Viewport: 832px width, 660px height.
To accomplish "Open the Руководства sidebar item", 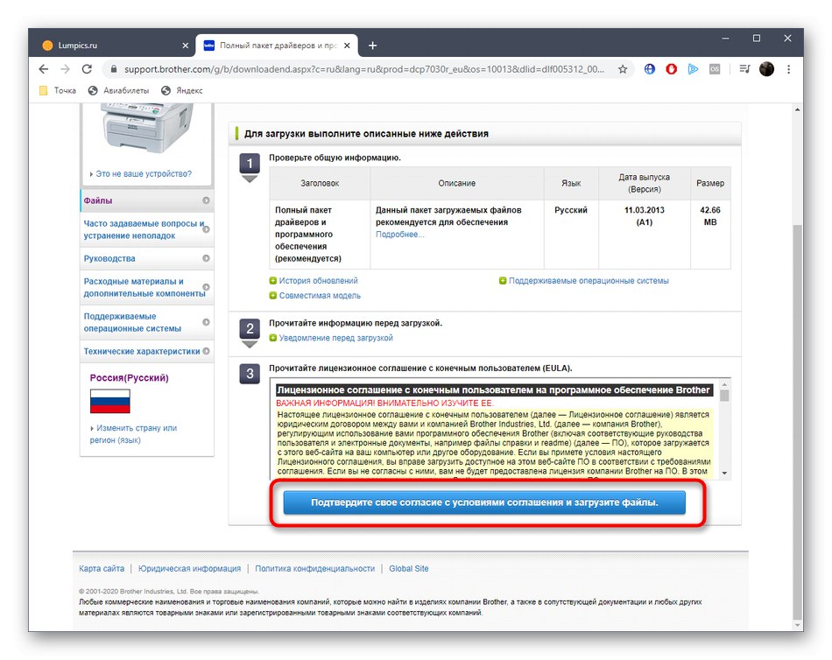I will [147, 258].
